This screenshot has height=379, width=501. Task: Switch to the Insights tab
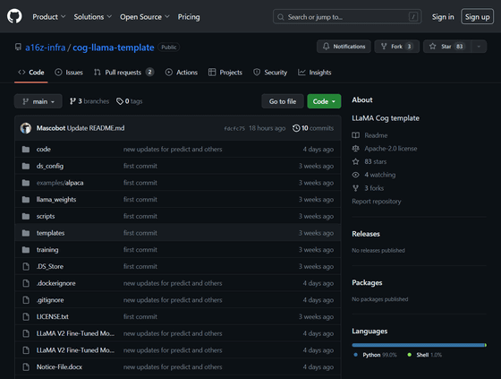coord(315,73)
